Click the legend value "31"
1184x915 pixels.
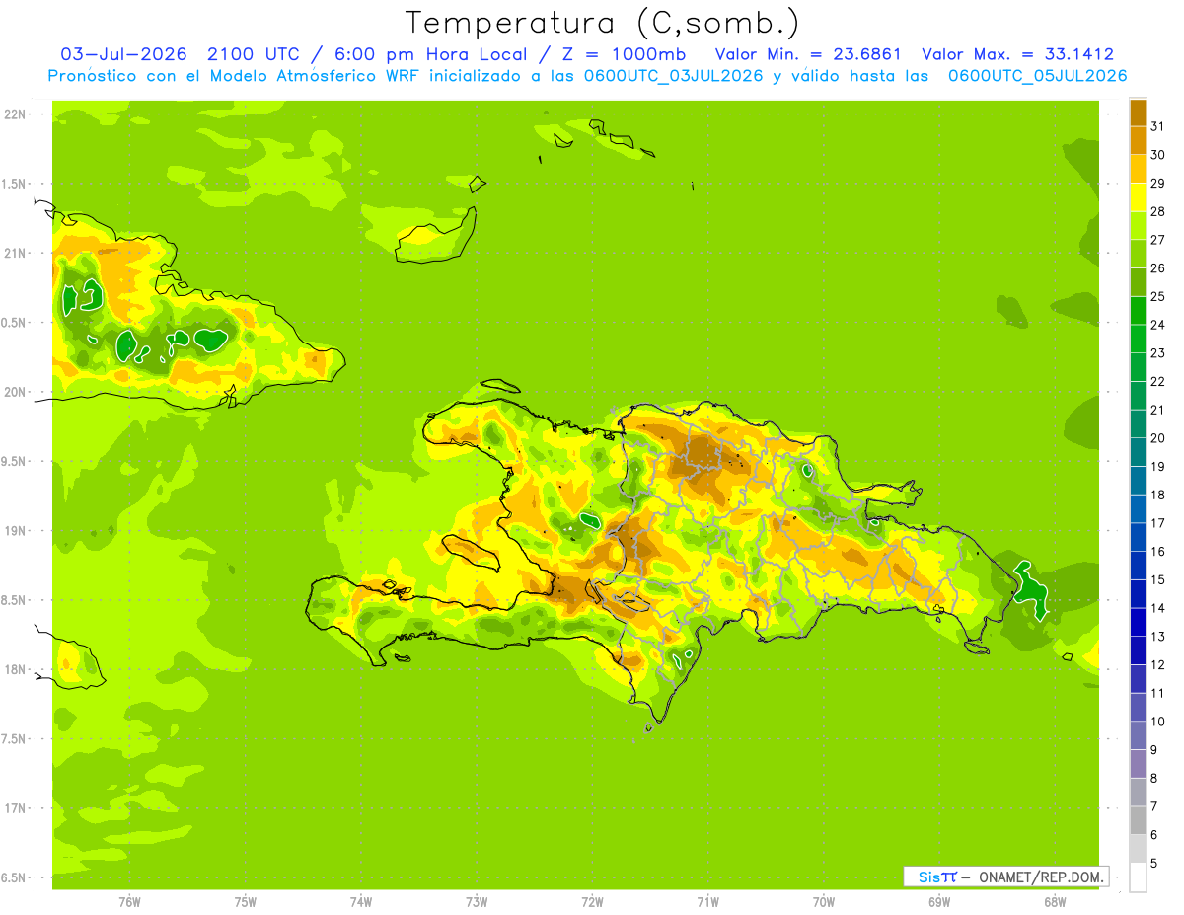pyautogui.click(x=1157, y=126)
